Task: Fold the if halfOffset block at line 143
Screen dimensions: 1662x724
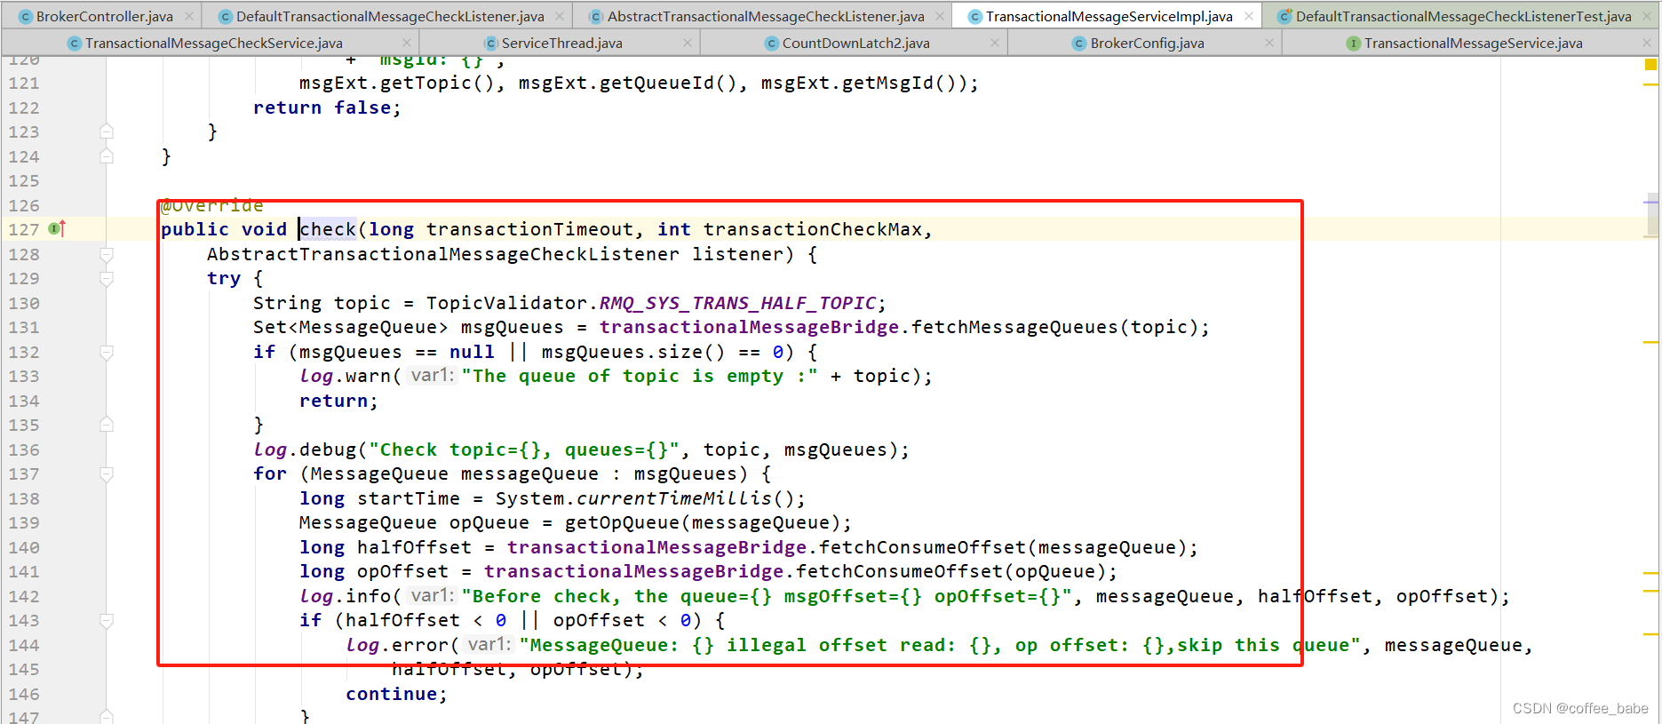Action: click(x=107, y=621)
